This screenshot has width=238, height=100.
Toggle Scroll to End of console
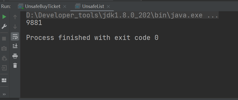[15, 46]
